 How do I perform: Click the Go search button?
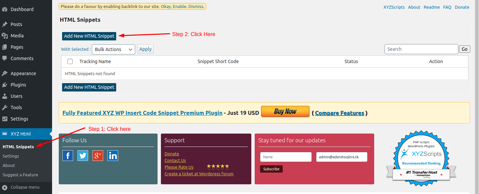point(465,49)
